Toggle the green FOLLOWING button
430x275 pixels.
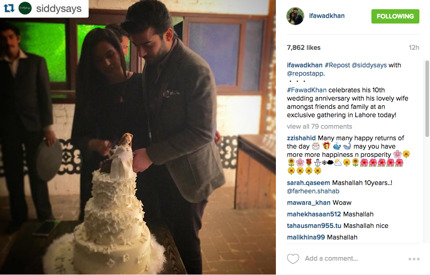[x=395, y=16]
